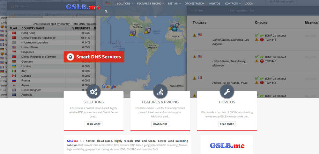319x154 pixels.
Task: Click the Australia flag icon
Action: [x=14, y=95]
